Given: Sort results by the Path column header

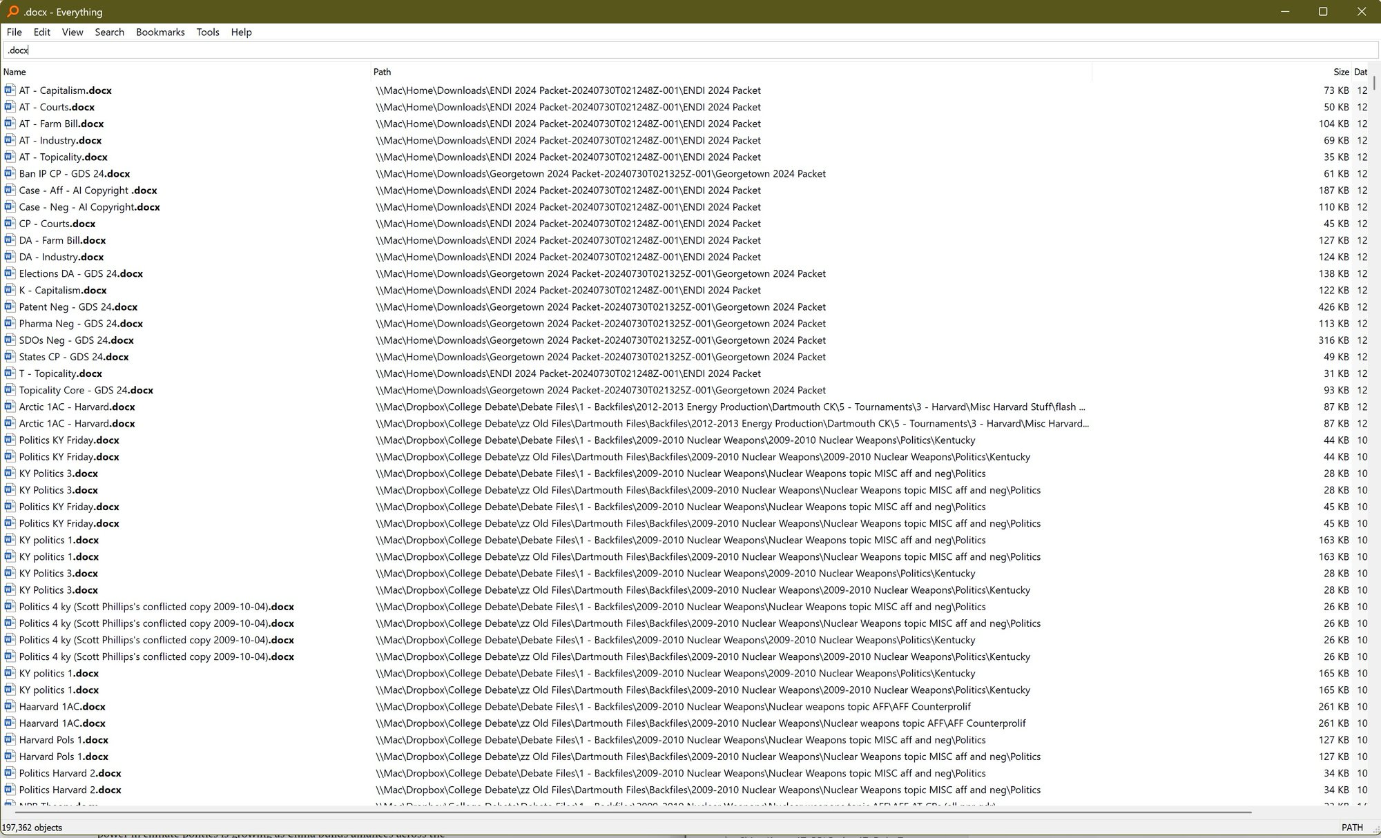Looking at the screenshot, I should click(382, 72).
